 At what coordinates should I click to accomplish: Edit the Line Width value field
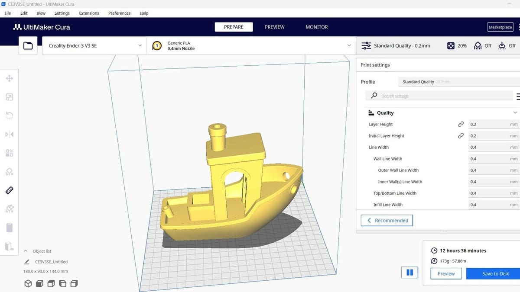(x=494, y=147)
